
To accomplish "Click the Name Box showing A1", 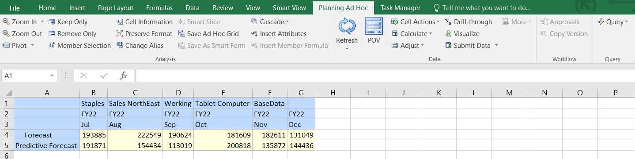I will [26, 76].
